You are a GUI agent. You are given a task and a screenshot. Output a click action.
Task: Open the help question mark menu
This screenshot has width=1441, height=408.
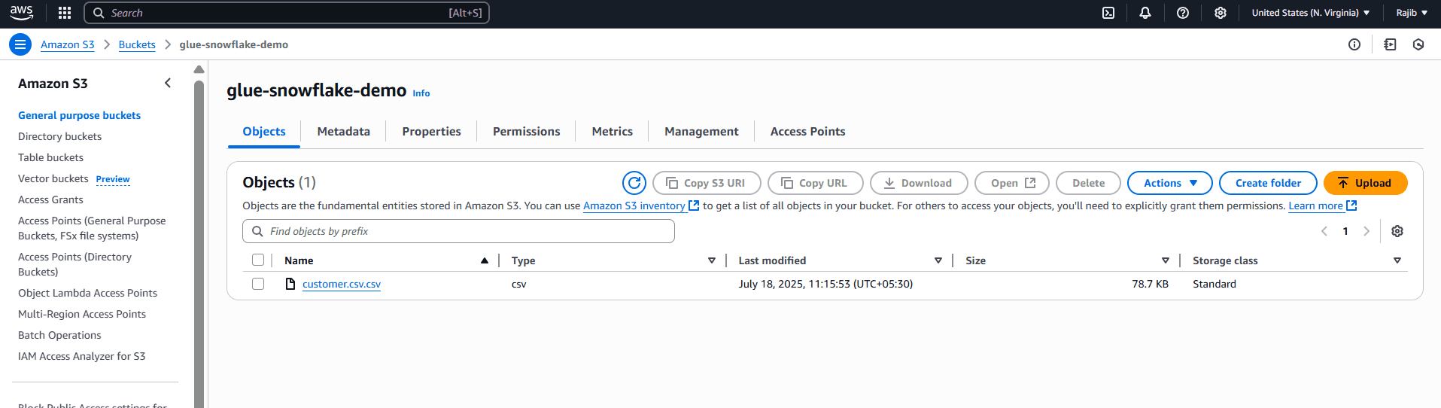pos(1183,13)
